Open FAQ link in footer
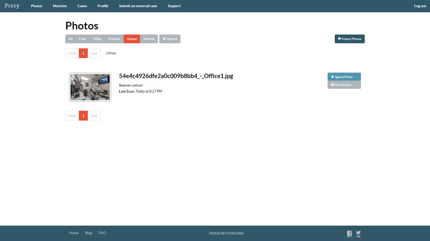 (x=102, y=233)
